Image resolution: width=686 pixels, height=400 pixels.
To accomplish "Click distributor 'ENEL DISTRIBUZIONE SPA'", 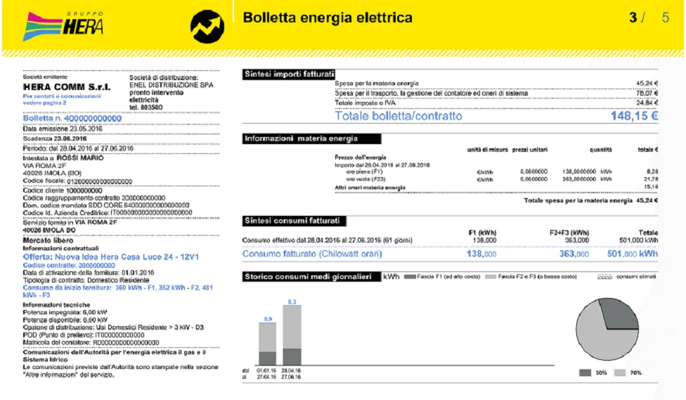I will [171, 85].
